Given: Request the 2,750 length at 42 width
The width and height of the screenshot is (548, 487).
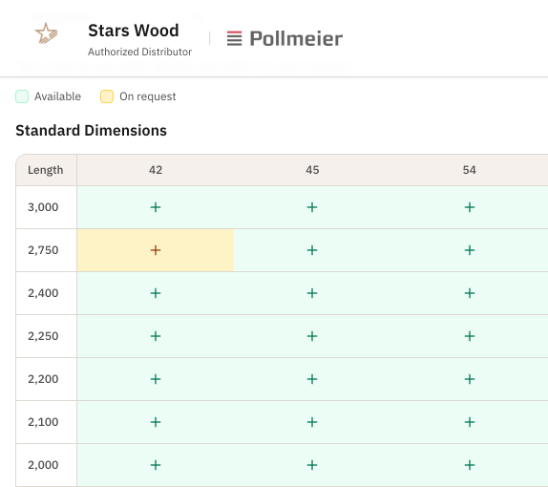Looking at the screenshot, I should 156,250.
